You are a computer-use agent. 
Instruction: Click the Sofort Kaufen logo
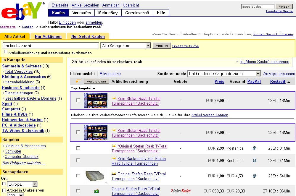click(x=181, y=191)
